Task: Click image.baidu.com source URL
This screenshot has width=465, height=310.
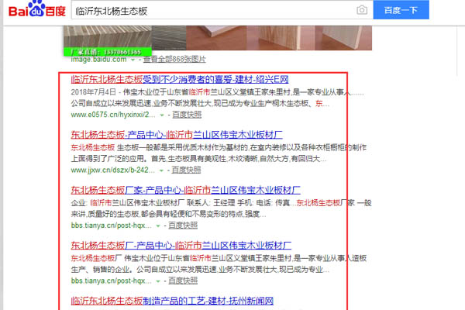Action: pyautogui.click(x=98, y=60)
